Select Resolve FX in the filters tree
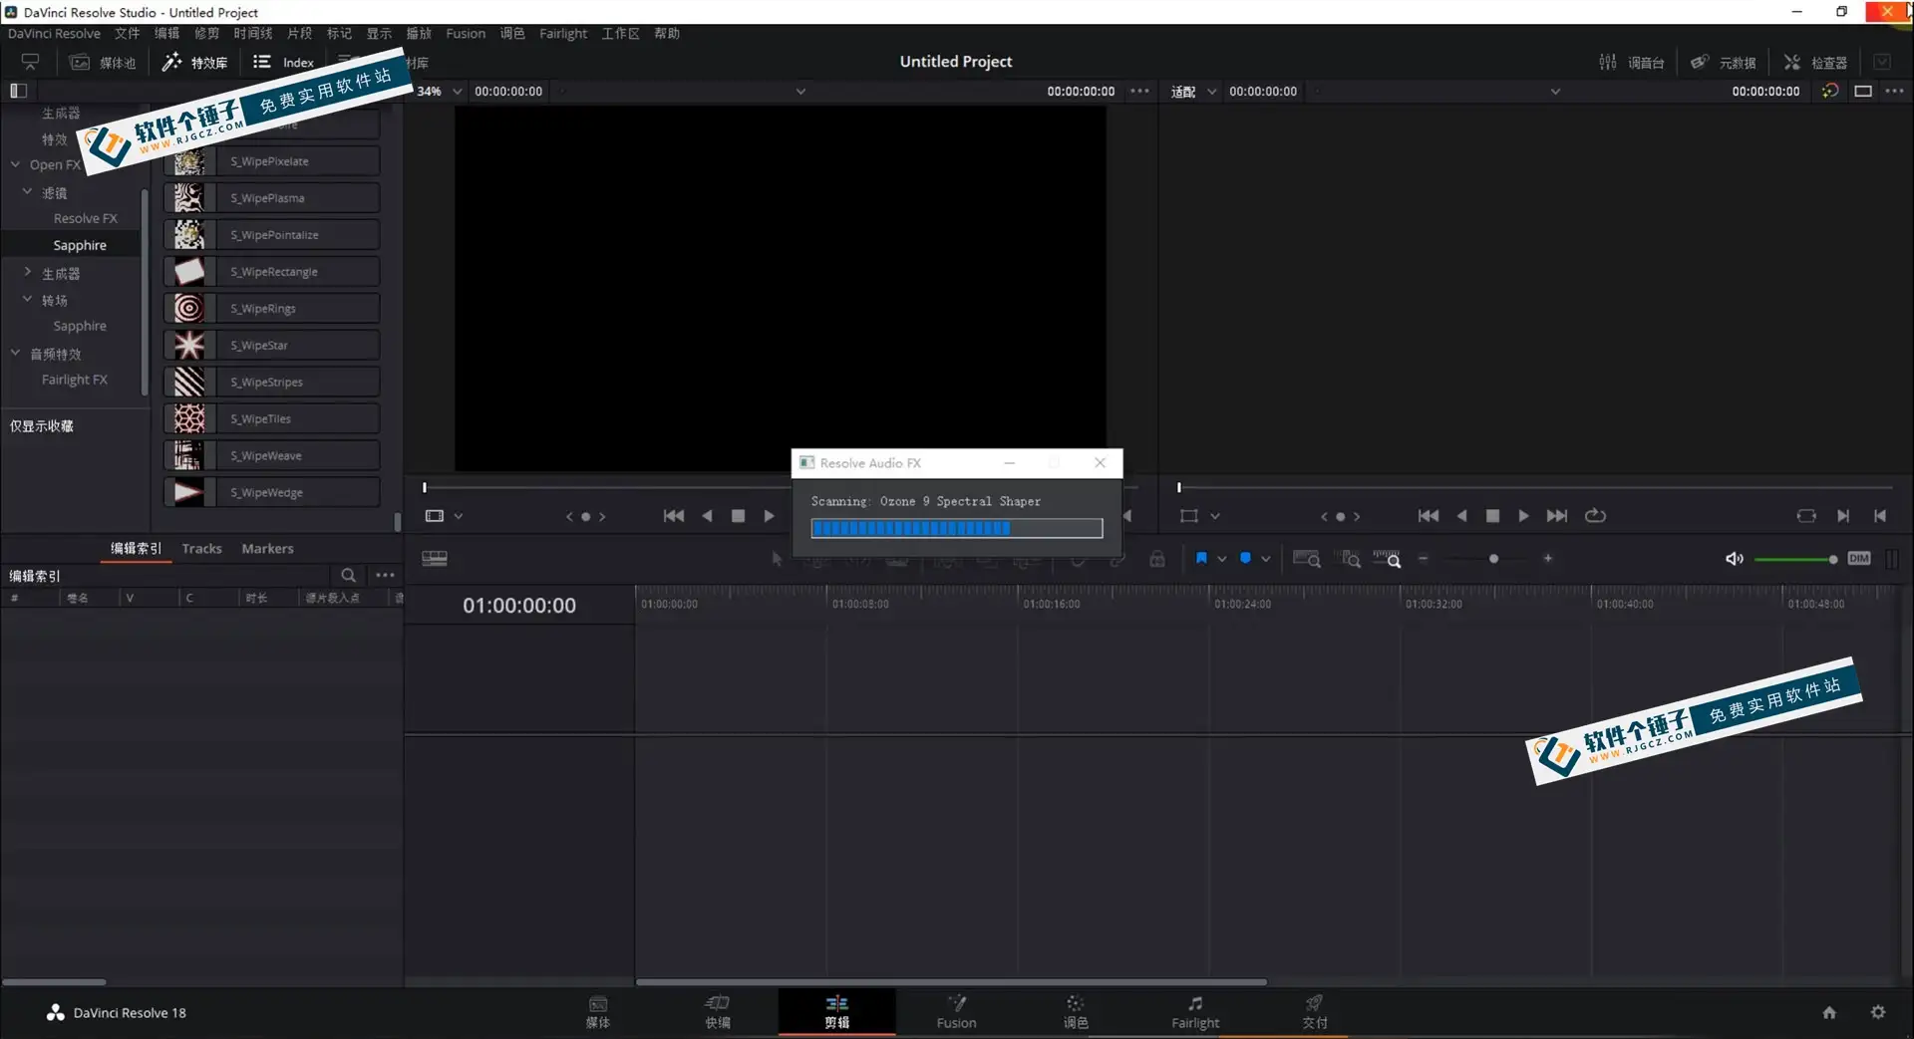Screen dimensions: 1914x1039 (85, 218)
